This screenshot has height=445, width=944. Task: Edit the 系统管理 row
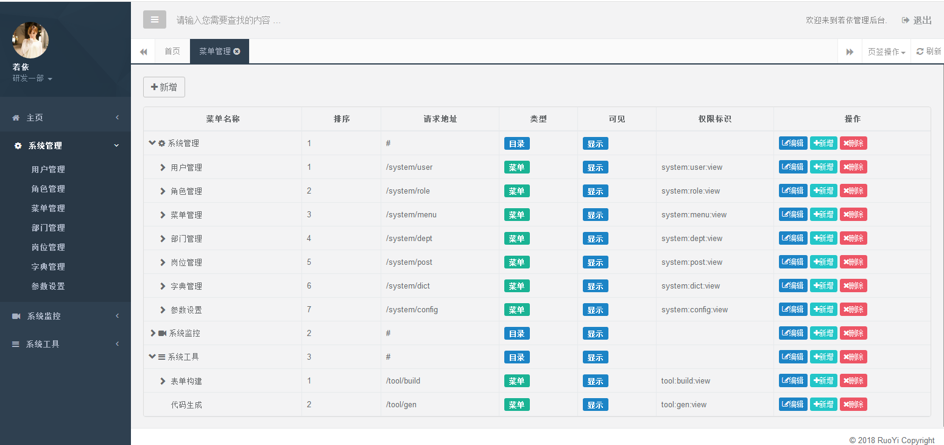(793, 143)
